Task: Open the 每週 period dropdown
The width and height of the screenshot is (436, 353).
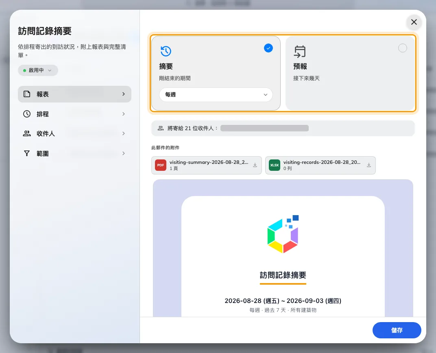Action: click(x=216, y=95)
